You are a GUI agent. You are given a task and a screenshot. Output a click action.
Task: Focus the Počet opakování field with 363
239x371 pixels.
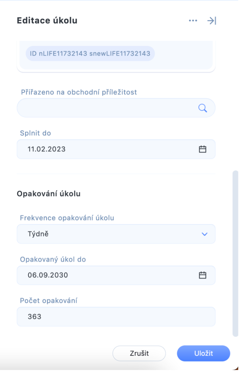[116, 317]
